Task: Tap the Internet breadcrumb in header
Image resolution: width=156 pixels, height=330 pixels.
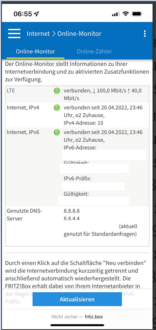Action: (38, 34)
